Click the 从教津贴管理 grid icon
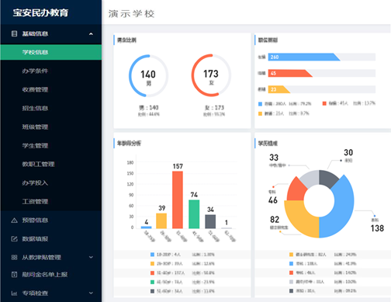 [x=15, y=257]
